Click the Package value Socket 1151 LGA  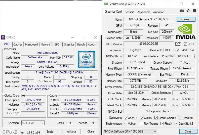pyautogui.click(x=47, y=62)
